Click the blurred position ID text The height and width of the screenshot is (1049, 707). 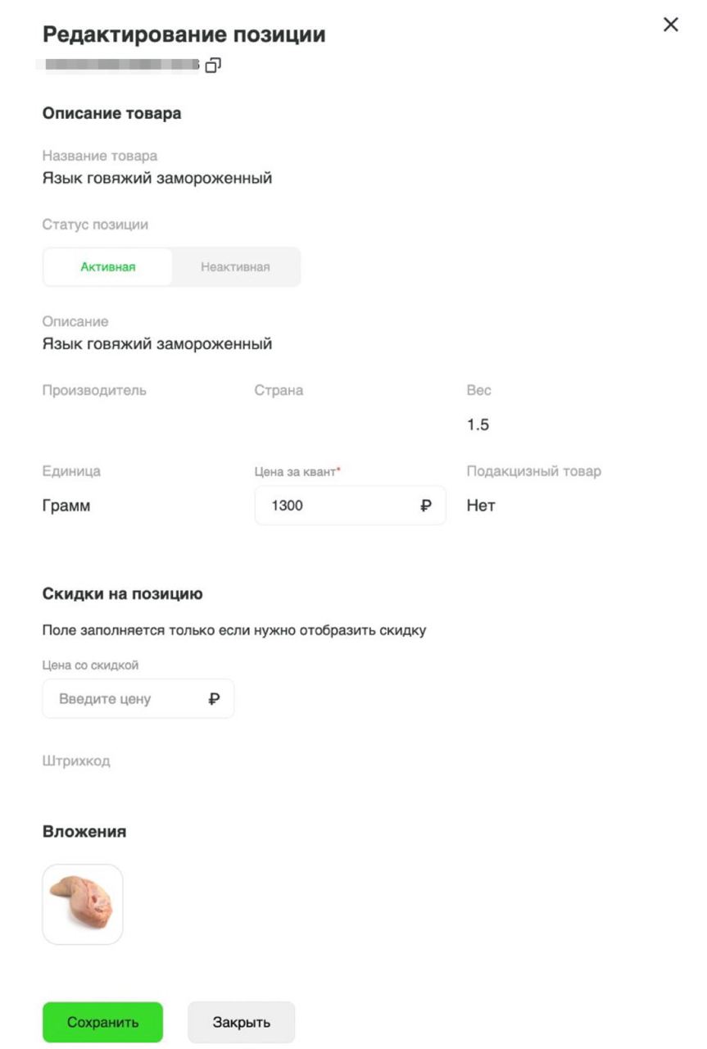[x=122, y=65]
